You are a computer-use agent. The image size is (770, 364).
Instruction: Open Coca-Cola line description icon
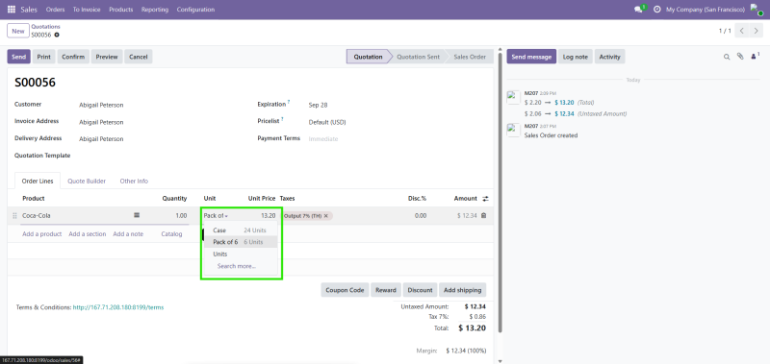pyautogui.click(x=137, y=215)
